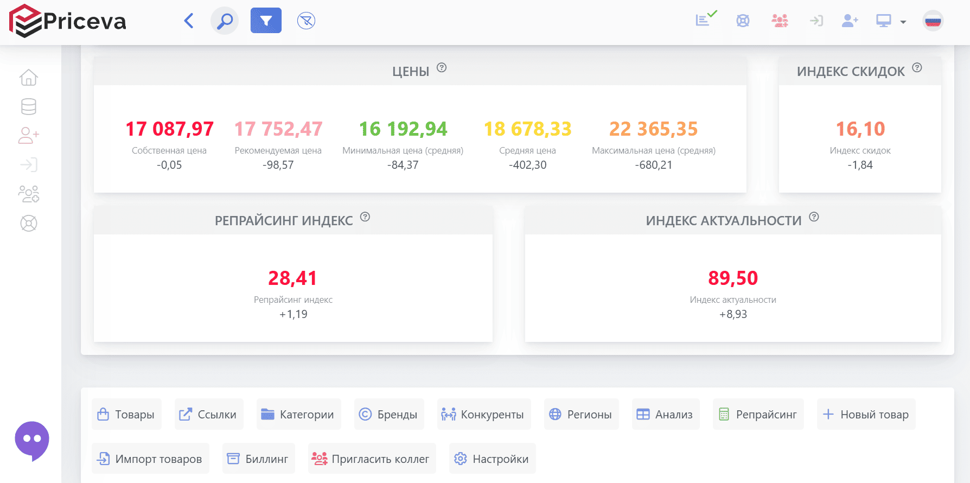Image resolution: width=970 pixels, height=483 pixels.
Task: Open the database icon in sidebar
Action: click(29, 107)
